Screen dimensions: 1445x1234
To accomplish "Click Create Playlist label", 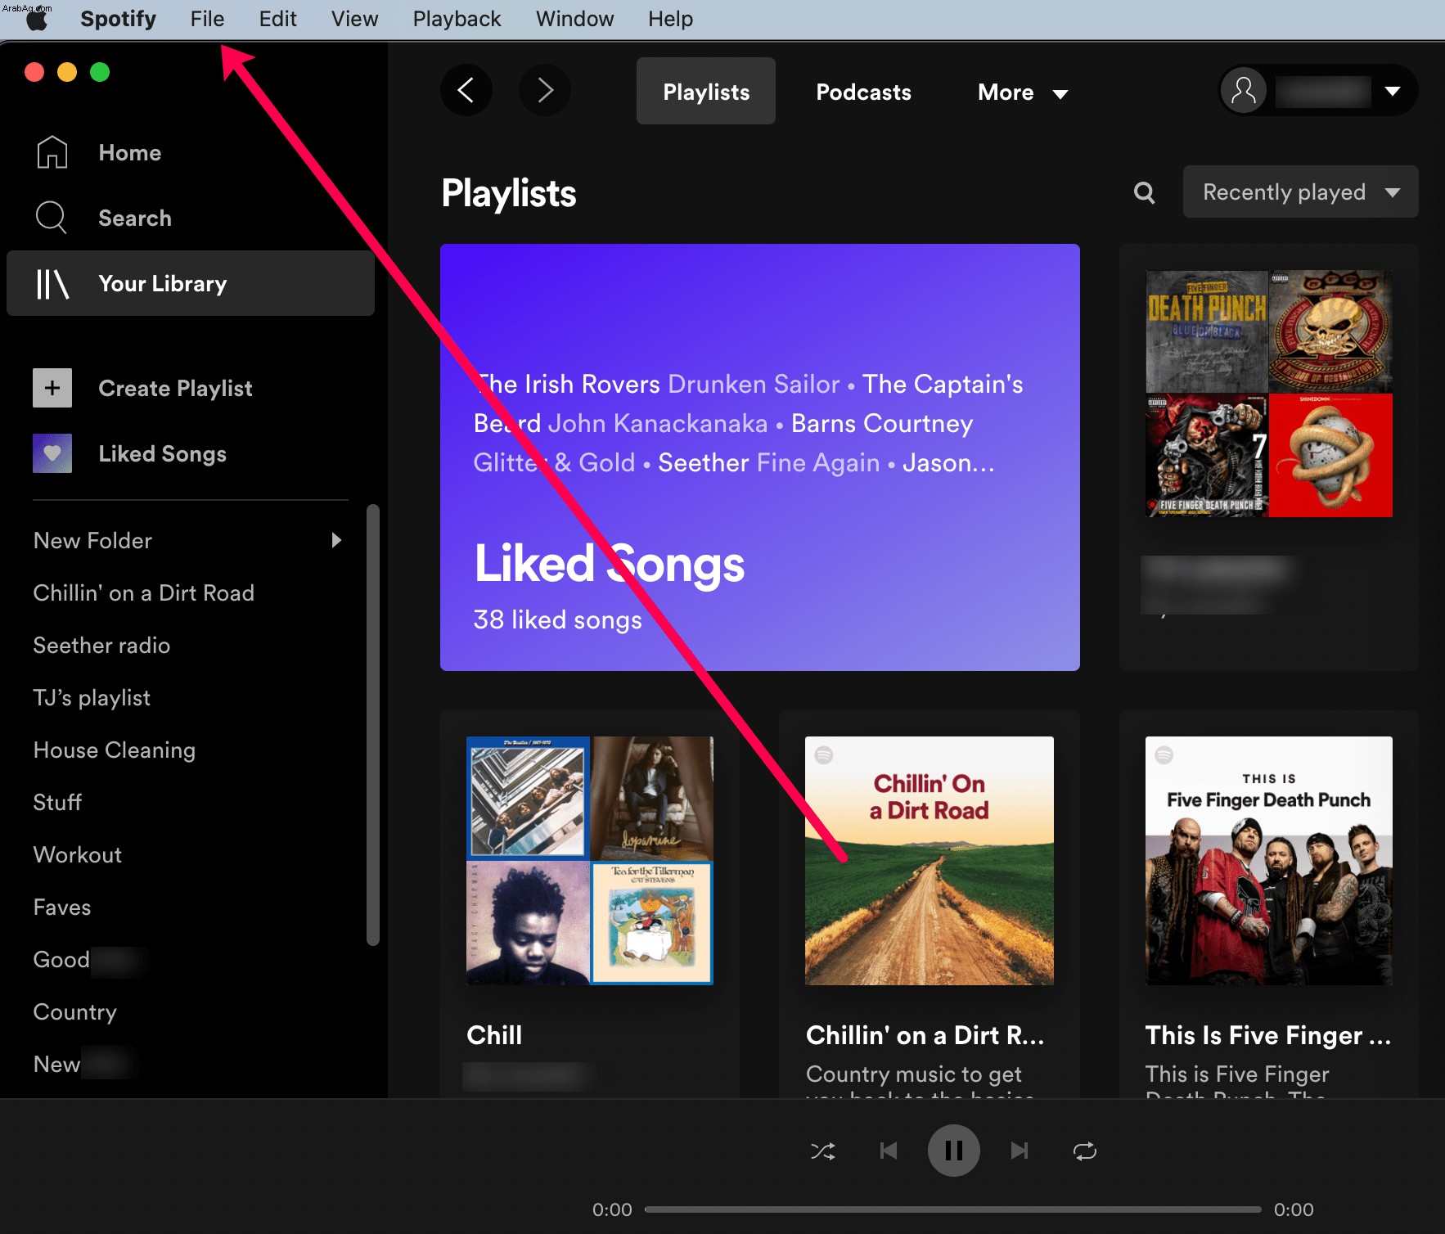I will pyautogui.click(x=175, y=388).
